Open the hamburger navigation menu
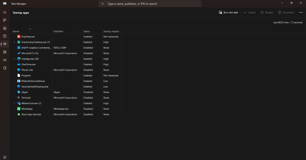This screenshot has height=160, width=306. tap(5, 13)
